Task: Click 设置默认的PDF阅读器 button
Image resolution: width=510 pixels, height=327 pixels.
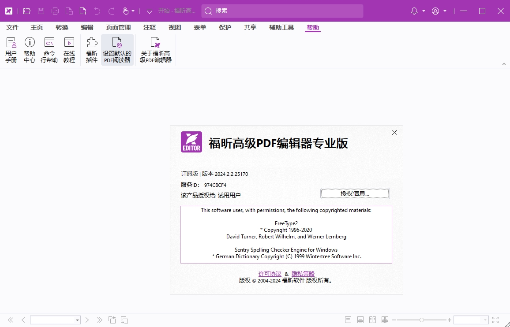Action: [x=117, y=50]
